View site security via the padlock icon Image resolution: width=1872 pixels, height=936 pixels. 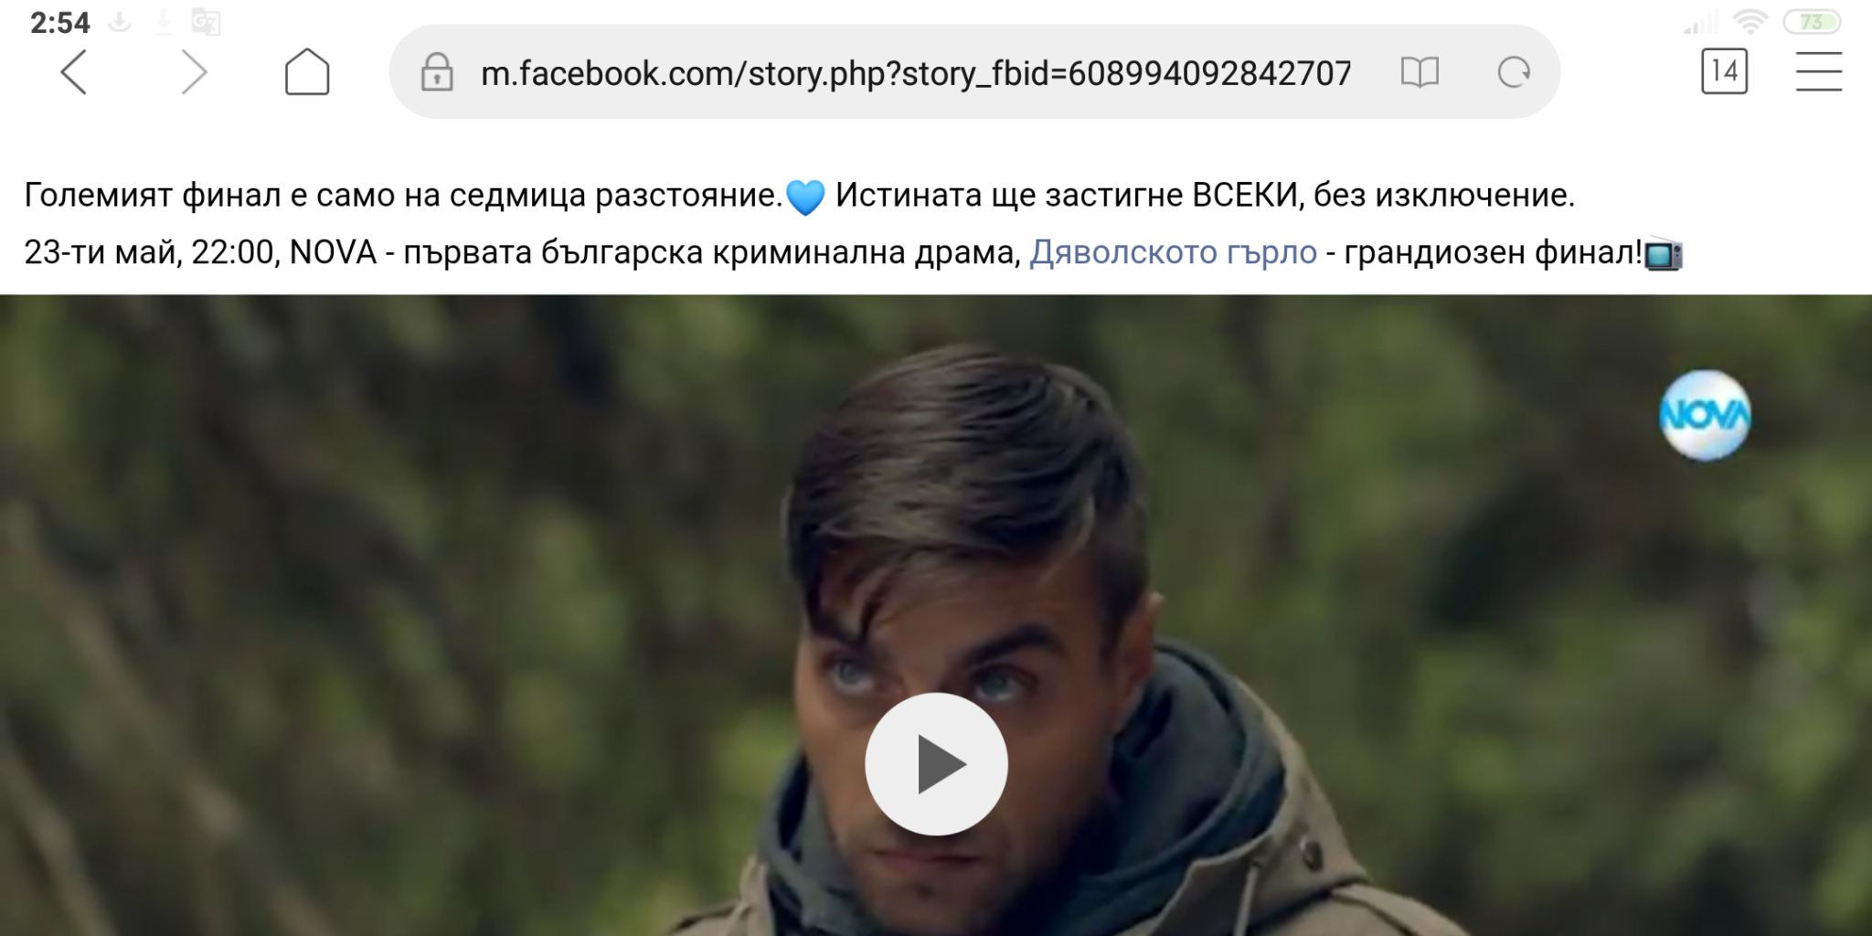point(437,72)
